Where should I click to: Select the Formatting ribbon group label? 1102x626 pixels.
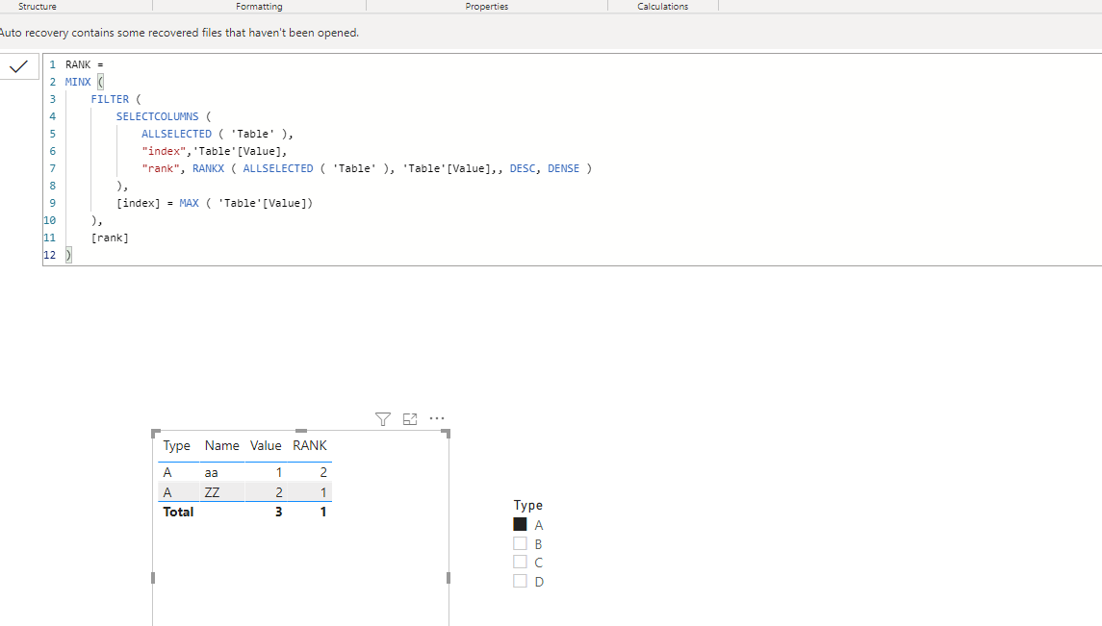point(259,7)
